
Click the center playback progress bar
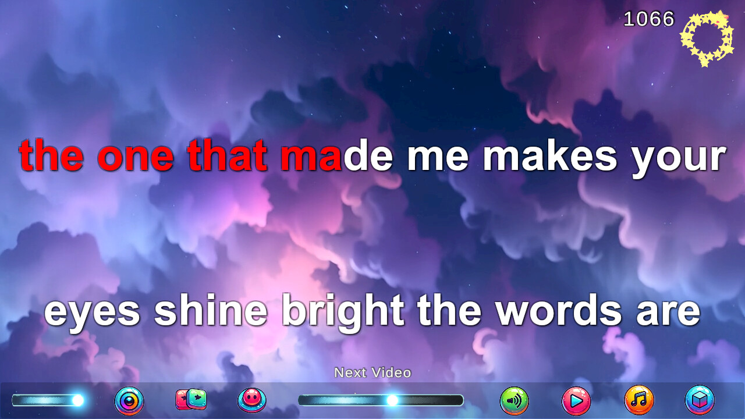[379, 400]
